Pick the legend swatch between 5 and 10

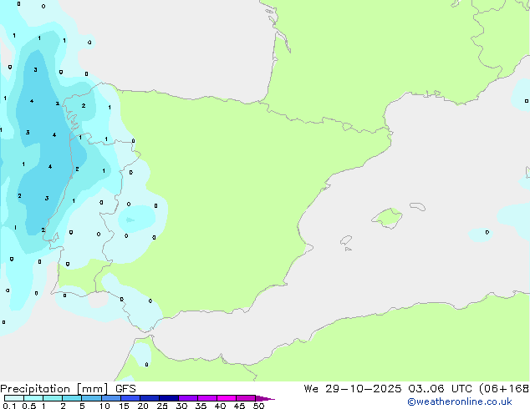91,398
